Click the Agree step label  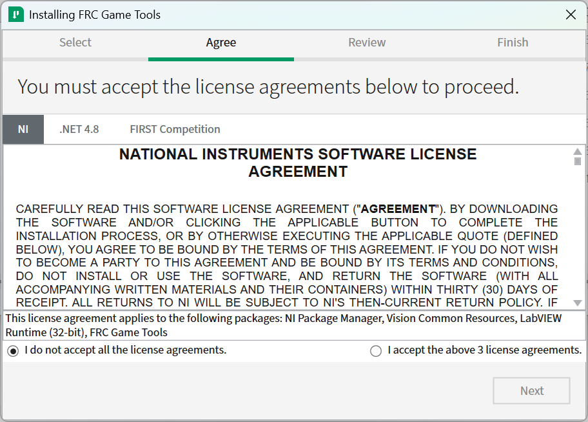220,43
